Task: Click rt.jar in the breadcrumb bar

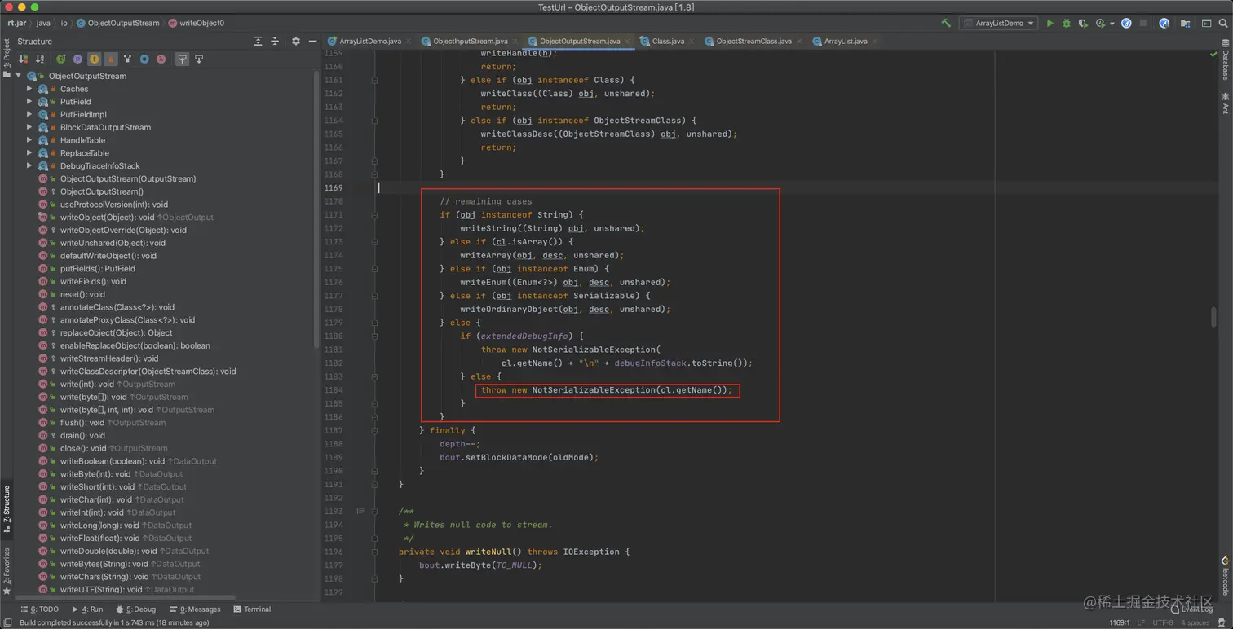Action: coord(16,23)
